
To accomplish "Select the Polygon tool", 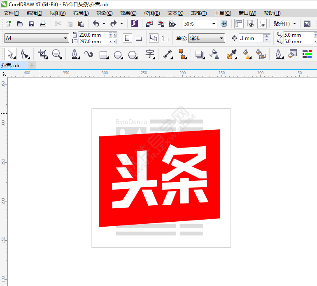I will coord(133,55).
